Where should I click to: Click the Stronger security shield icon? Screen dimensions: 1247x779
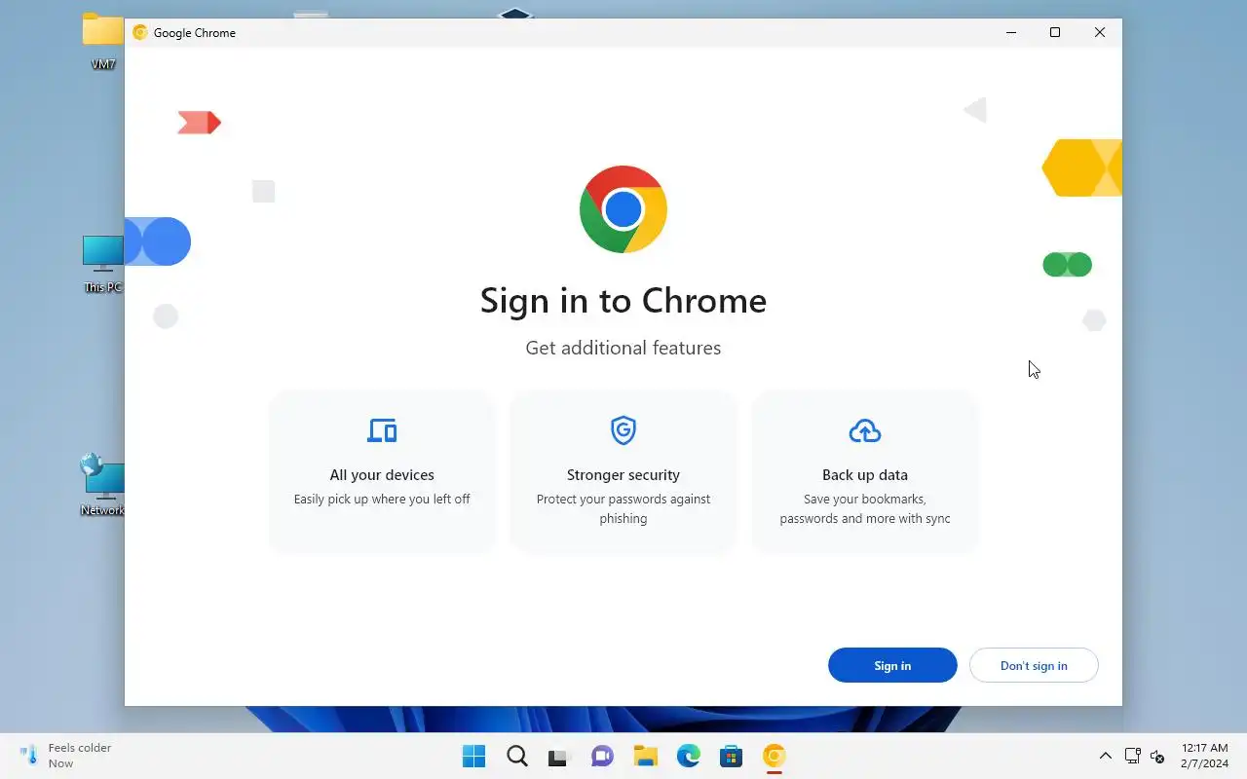(623, 430)
